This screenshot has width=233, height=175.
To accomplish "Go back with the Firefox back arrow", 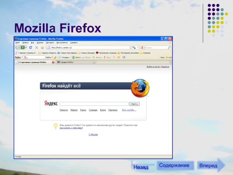I will pyautogui.click(x=18, y=48).
